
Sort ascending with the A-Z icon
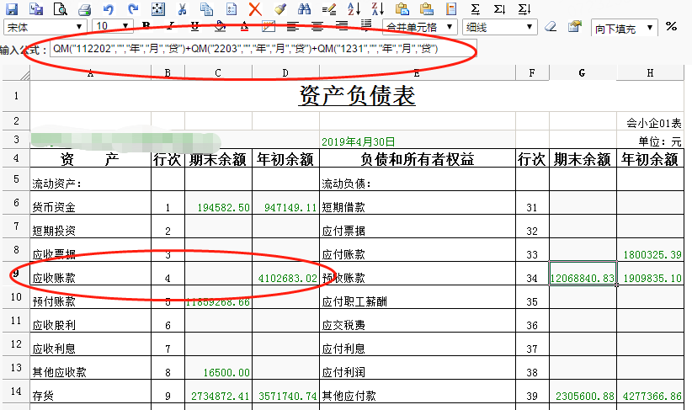click(x=354, y=8)
